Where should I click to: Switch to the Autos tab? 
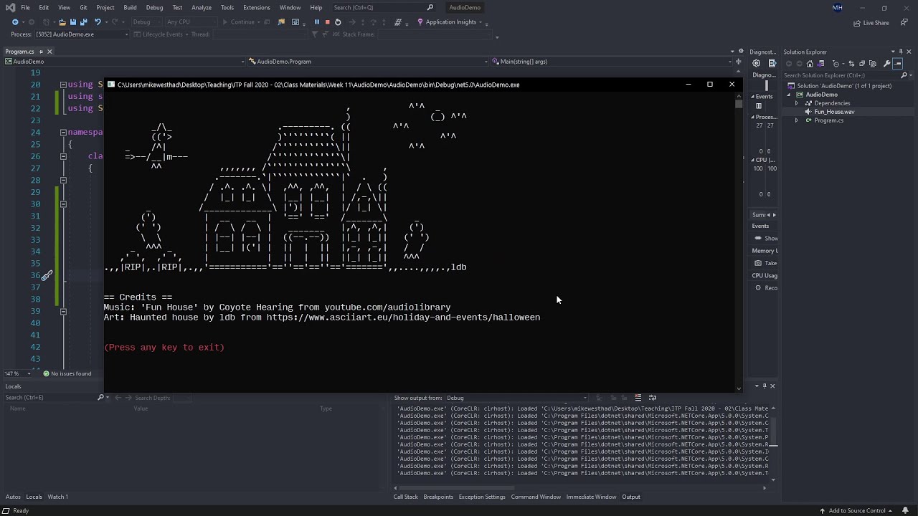(13, 497)
